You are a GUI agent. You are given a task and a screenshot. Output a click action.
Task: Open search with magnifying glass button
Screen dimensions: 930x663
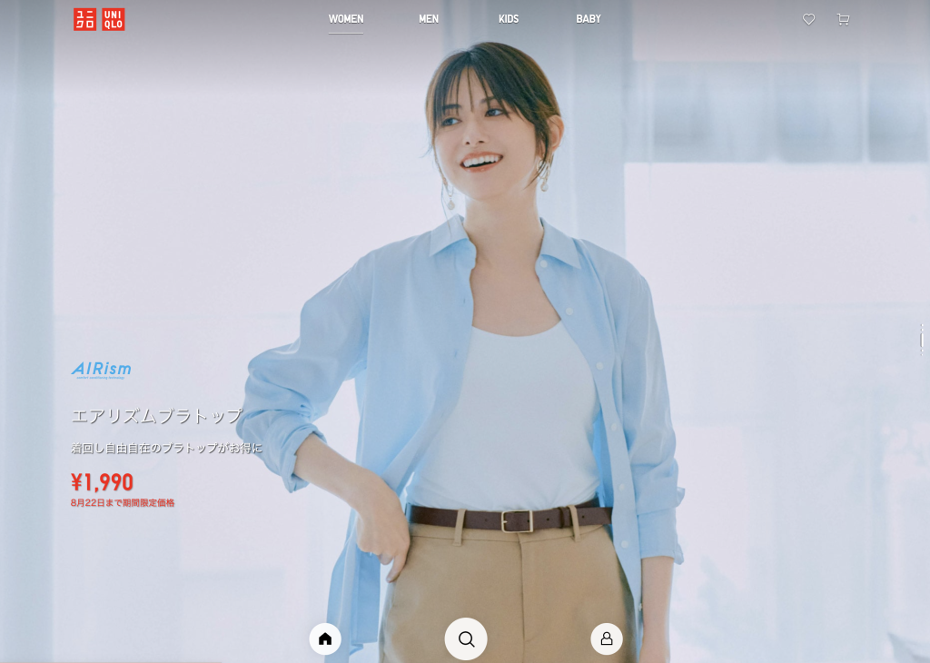pos(466,638)
